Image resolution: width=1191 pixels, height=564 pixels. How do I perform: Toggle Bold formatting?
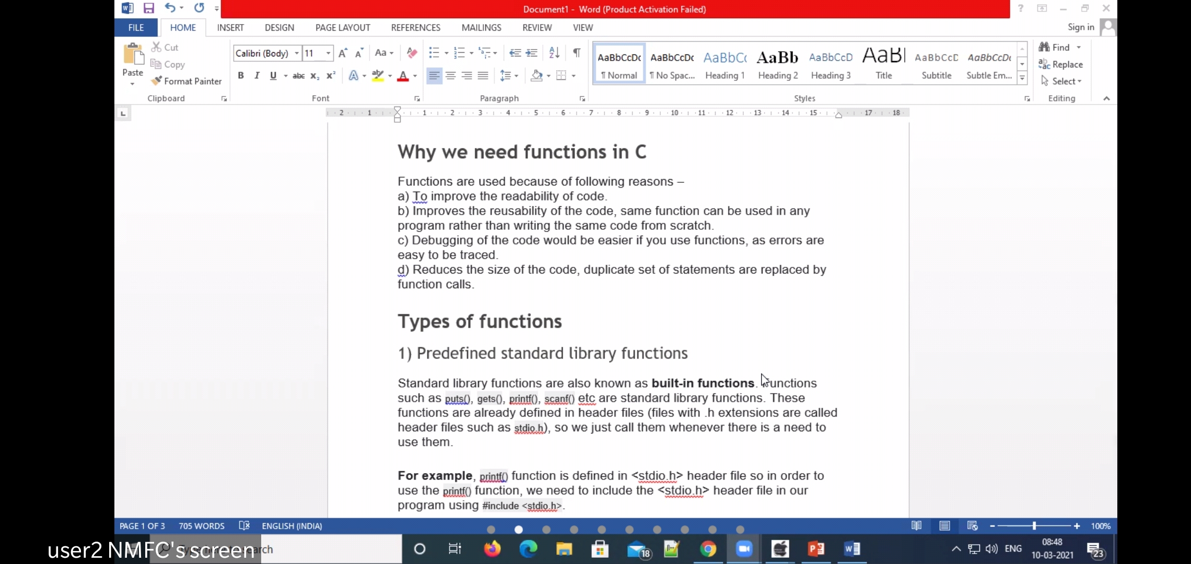click(x=241, y=76)
